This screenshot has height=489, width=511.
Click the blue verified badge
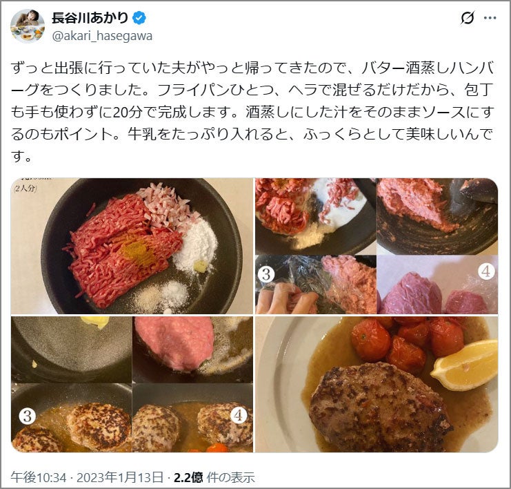pos(139,18)
